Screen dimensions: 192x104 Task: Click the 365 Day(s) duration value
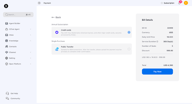(x=168, y=41)
